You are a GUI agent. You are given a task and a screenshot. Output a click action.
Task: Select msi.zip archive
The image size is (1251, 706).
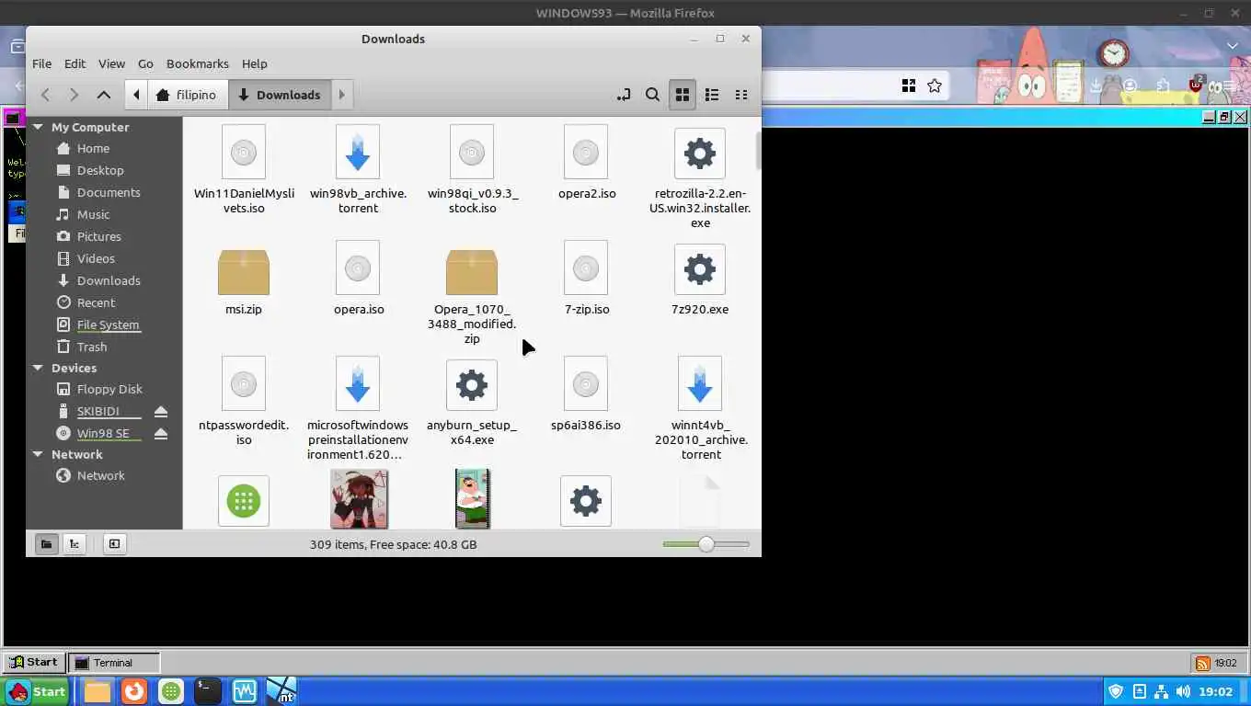pos(244,282)
